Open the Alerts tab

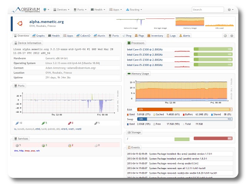click(184, 36)
